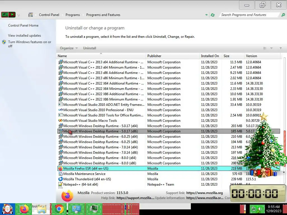Navigate to Control Panel breadcrumb

(49, 15)
